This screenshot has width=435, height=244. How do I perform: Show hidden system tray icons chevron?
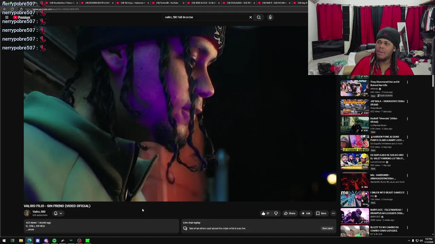tap(409, 241)
